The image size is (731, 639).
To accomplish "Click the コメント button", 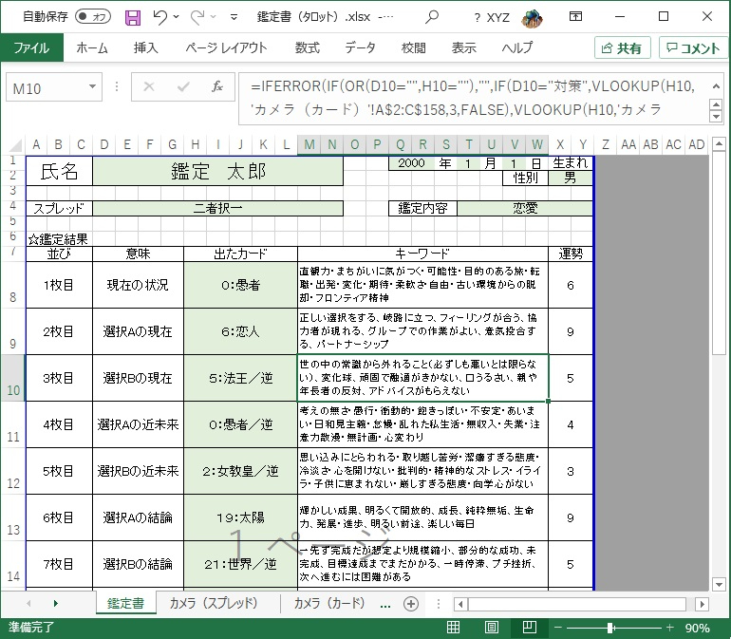I will click(x=693, y=47).
